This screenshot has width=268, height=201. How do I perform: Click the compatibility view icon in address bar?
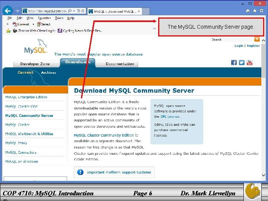pyautogui.click(x=79, y=11)
